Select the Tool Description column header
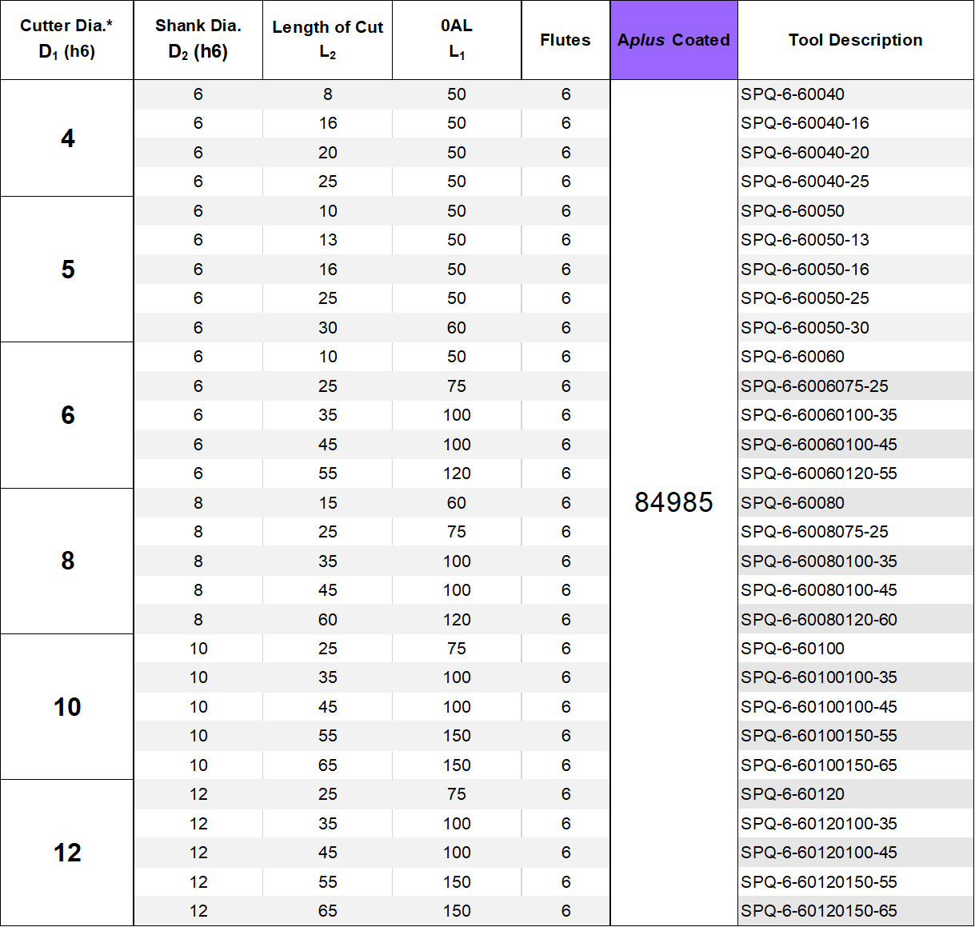Image resolution: width=975 pixels, height=927 pixels. (855, 40)
